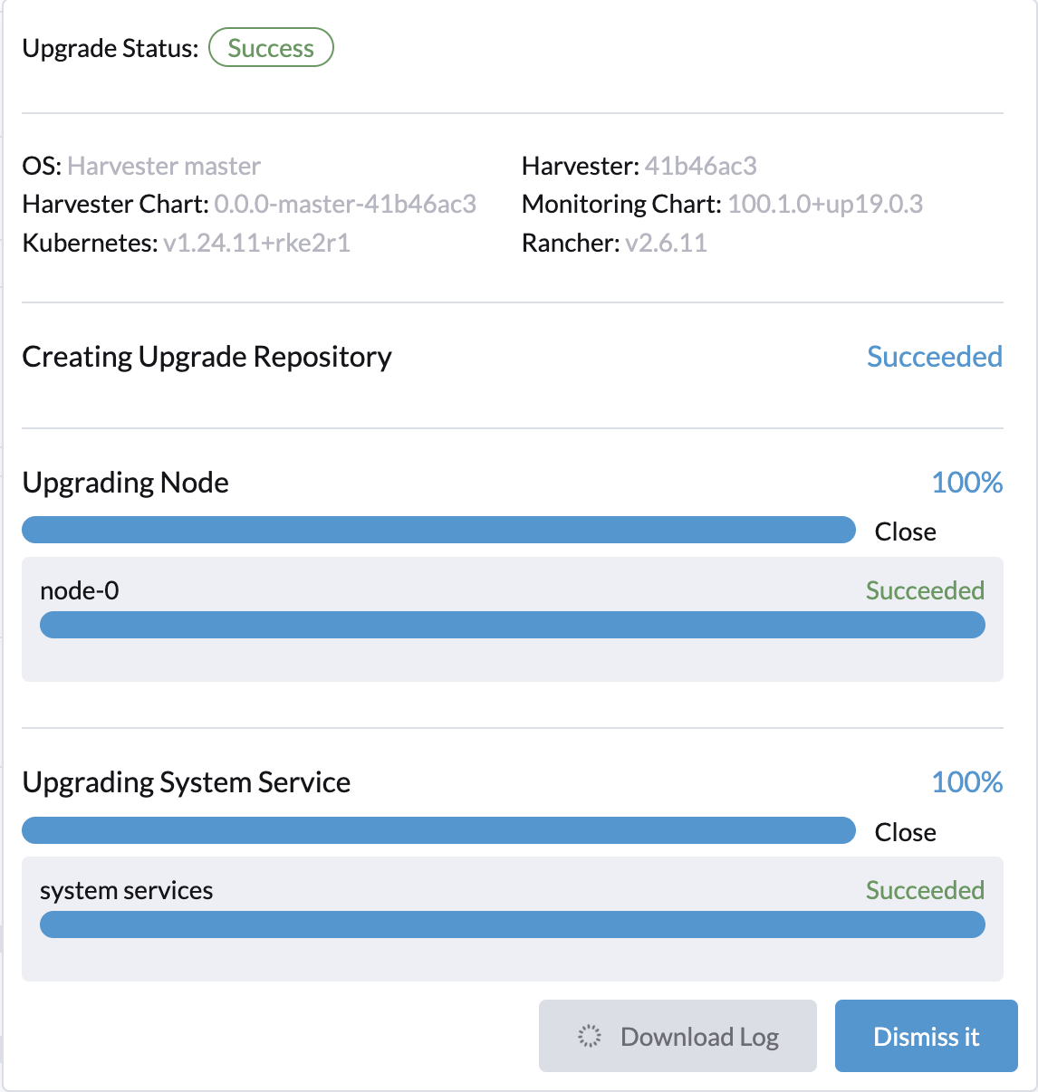Click the green Success pill next to Upgrade Status

271,47
